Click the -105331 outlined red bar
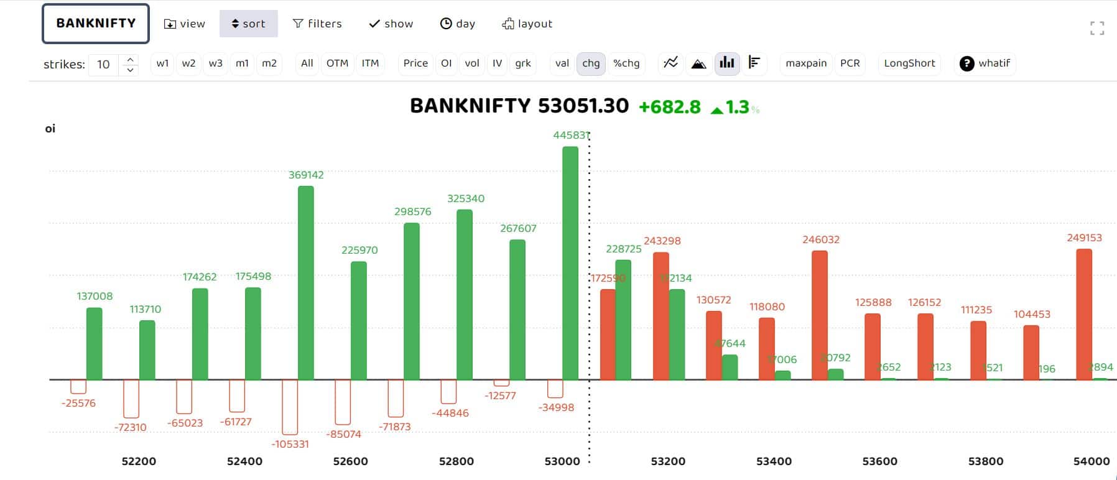1117x480 pixels. pyautogui.click(x=290, y=407)
